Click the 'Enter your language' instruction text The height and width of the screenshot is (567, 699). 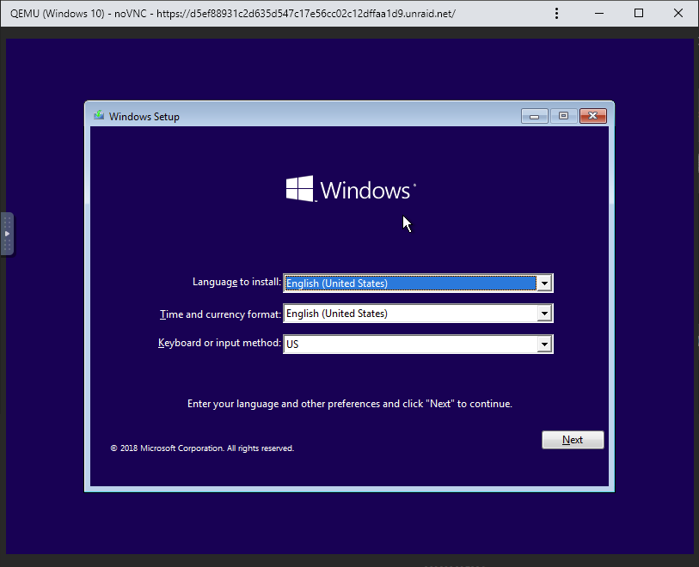pyautogui.click(x=349, y=404)
